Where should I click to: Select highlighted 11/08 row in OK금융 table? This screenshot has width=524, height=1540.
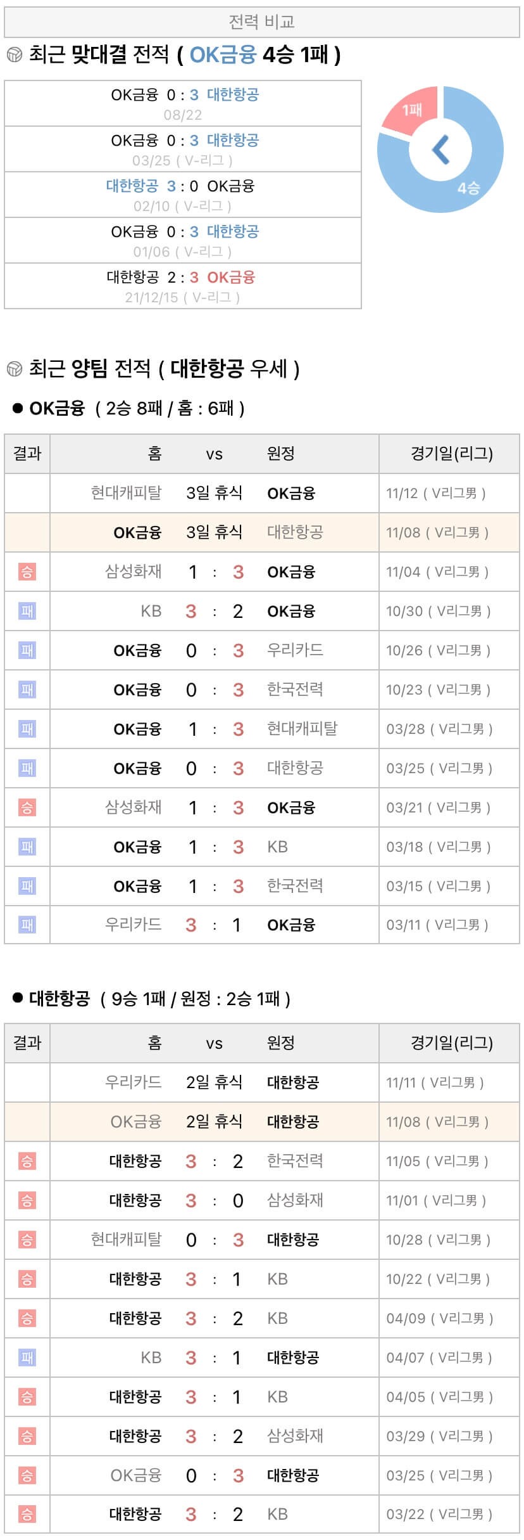coord(261,532)
